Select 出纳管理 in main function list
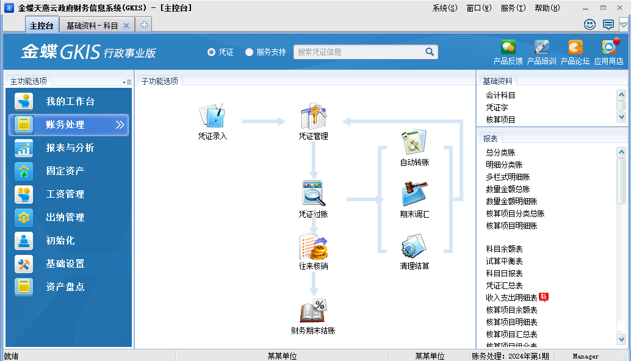Screen dimensions: 631x361 [x=69, y=218]
